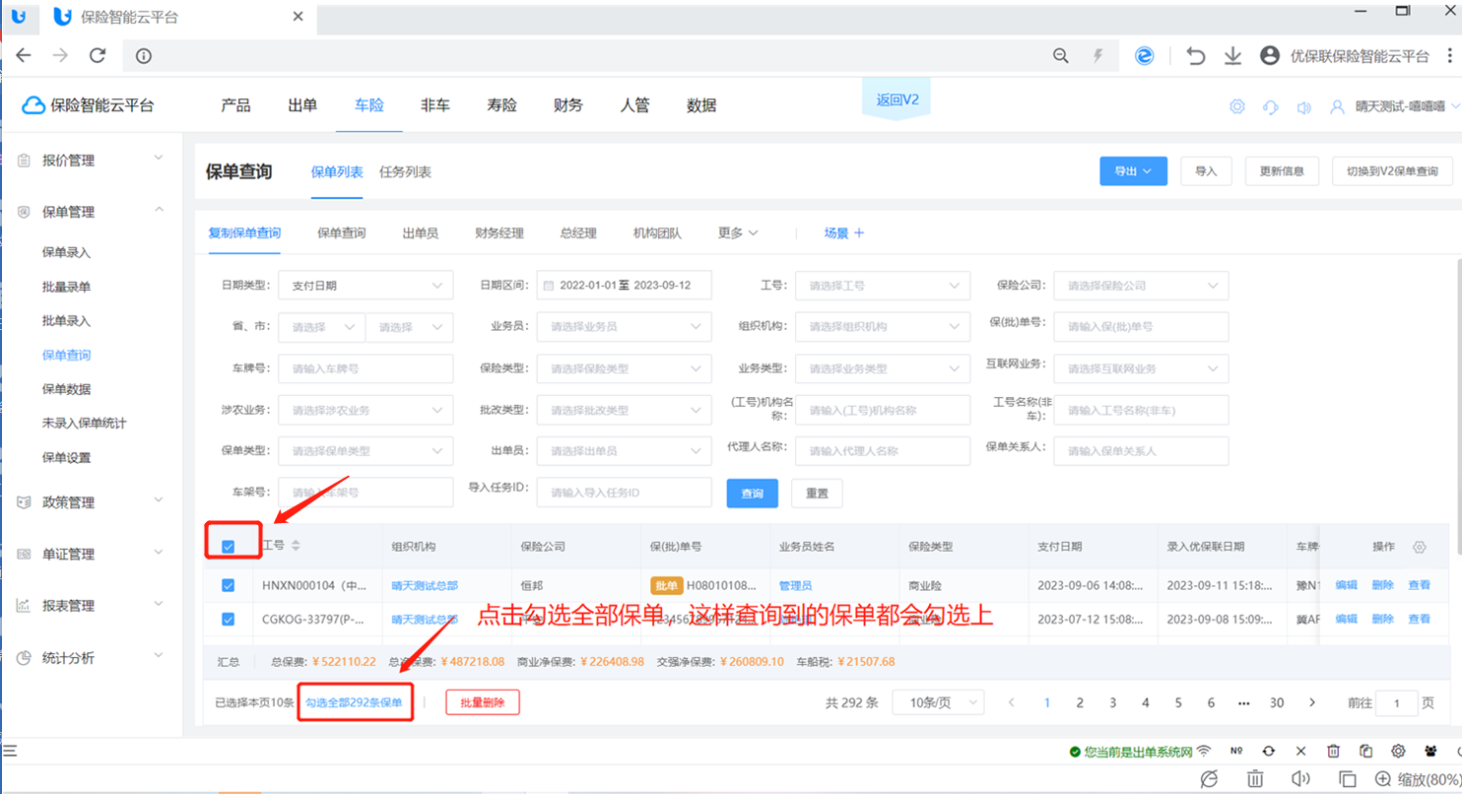This screenshot has height=794, width=1462.
Task: Click the trash icon beside the X icon
Action: point(1333,751)
